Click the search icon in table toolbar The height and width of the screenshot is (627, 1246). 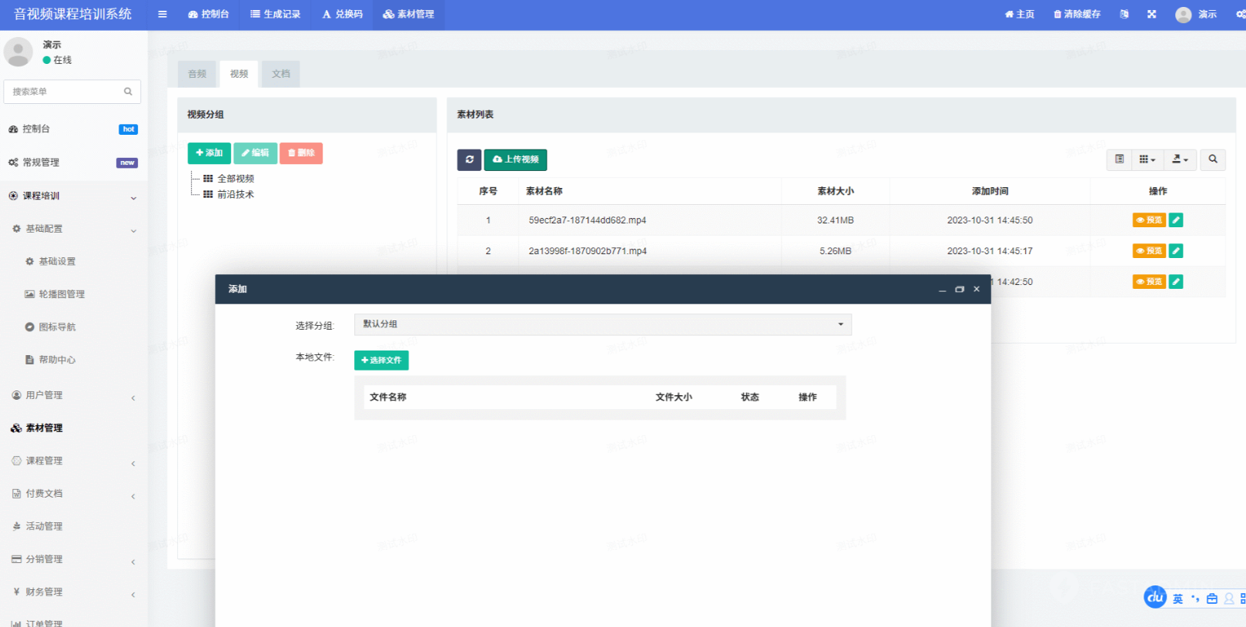click(1213, 159)
